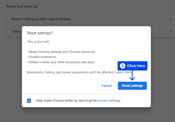Click Reset Chrome settings and Chrome shortcuts text
Screen dimensions: 175x122
[x=62, y=52]
